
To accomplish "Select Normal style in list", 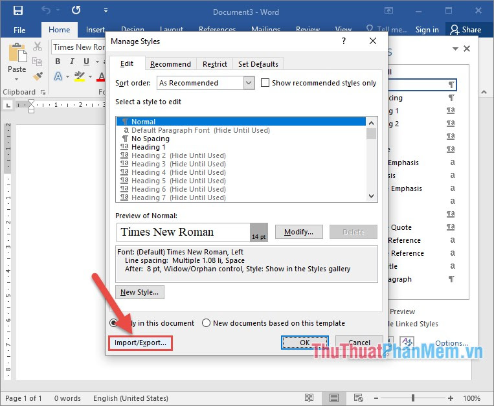I will (241, 122).
